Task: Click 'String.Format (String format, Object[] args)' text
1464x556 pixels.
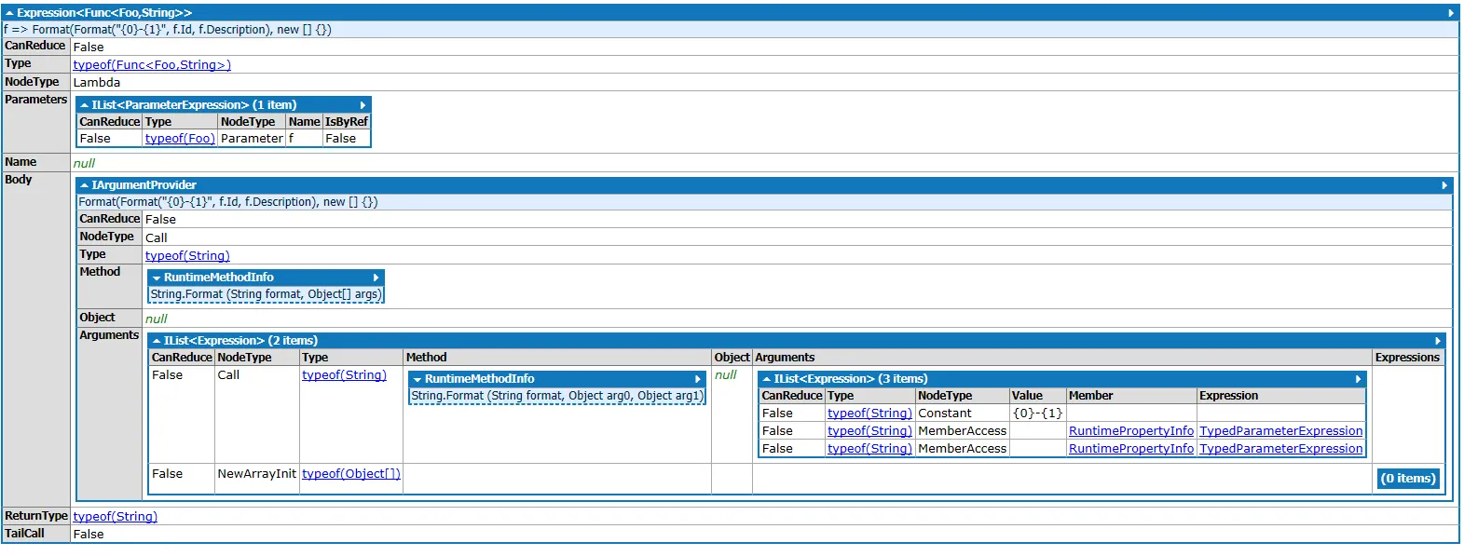Action: coord(266,294)
